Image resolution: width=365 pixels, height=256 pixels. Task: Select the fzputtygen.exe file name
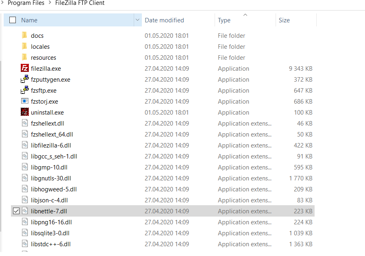click(x=50, y=80)
